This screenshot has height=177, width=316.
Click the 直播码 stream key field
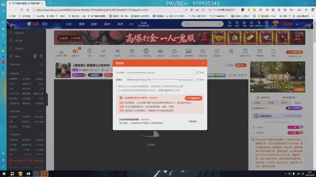[161, 80]
